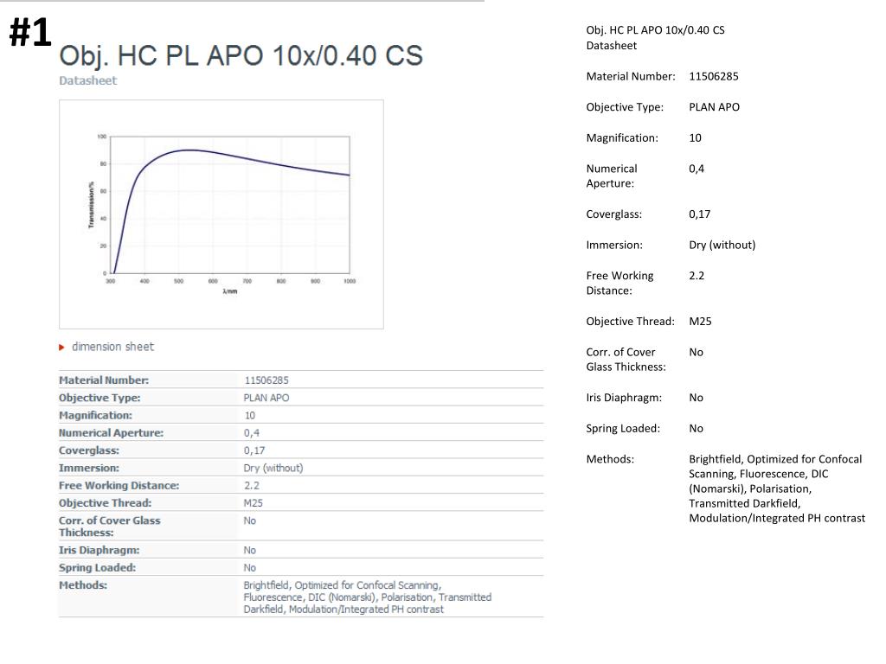Select 0,17 in the plain-text list

[699, 214]
